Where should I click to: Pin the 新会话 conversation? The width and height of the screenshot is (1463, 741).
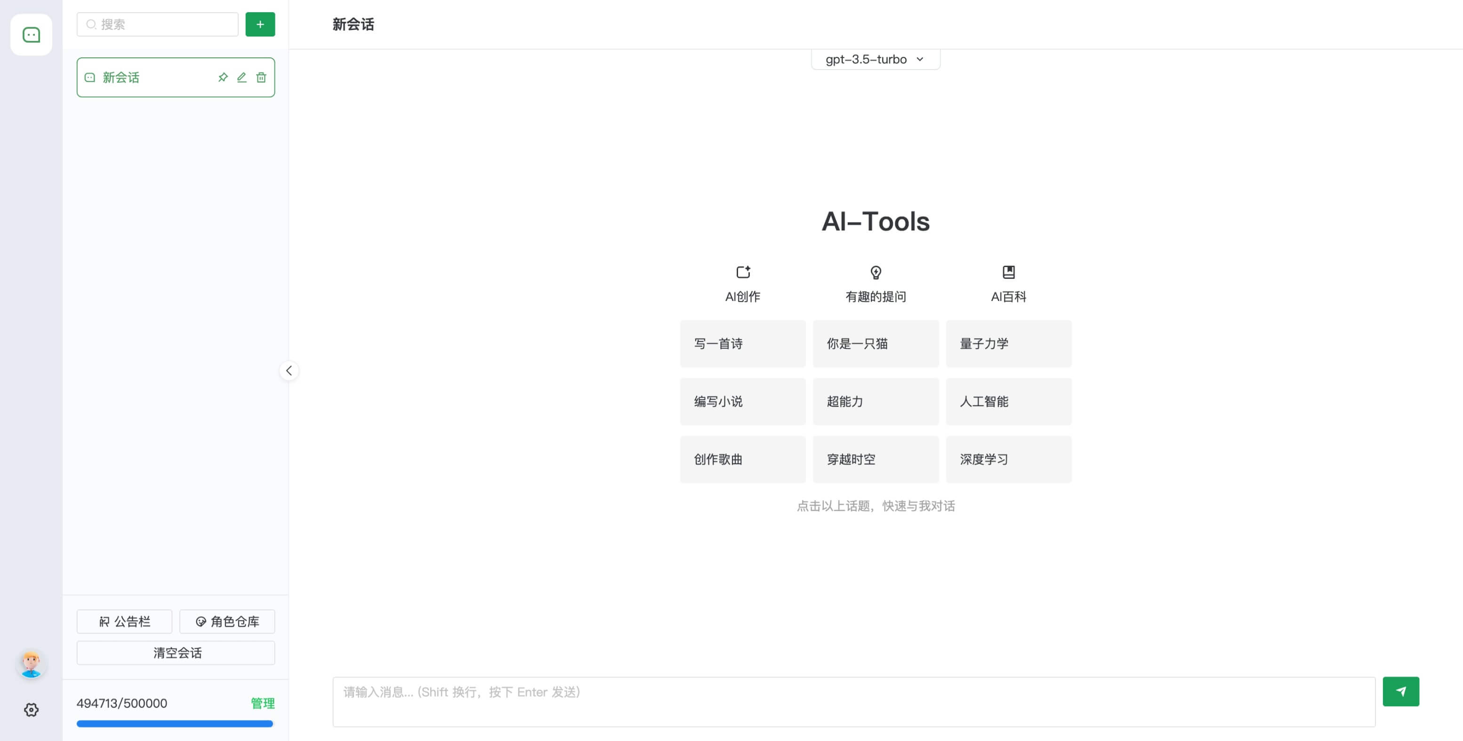pos(223,77)
